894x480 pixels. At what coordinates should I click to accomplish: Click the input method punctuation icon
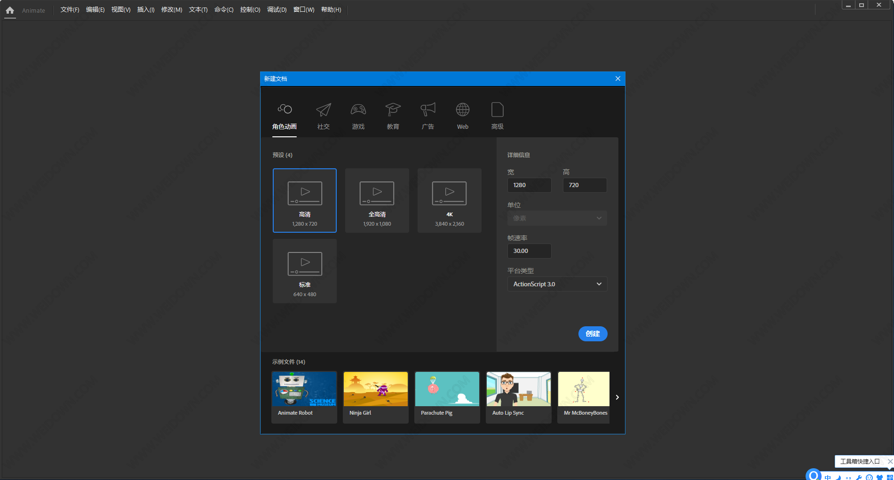[x=848, y=477]
